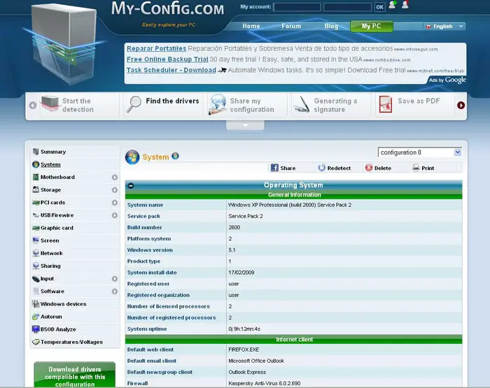The height and width of the screenshot is (388, 490).
Task: Click the Redetect refresh icon
Action: click(321, 168)
